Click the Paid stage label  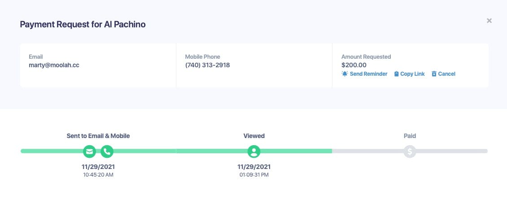click(x=410, y=136)
